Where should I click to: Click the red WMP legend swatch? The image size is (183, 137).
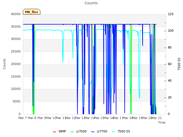coord(55,132)
